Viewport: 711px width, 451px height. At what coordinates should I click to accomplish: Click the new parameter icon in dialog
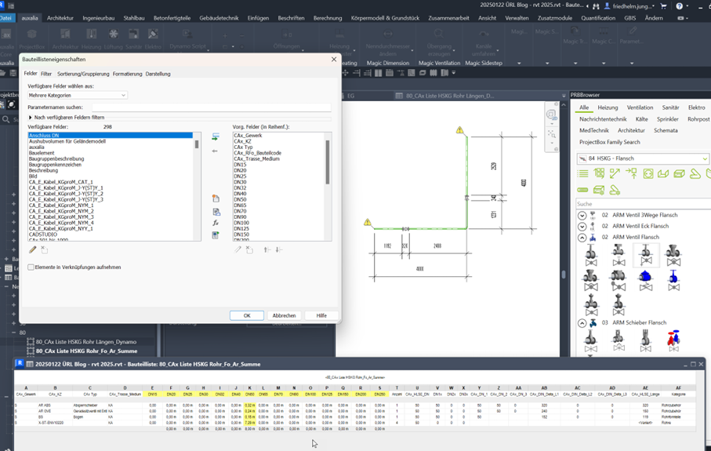(216, 199)
